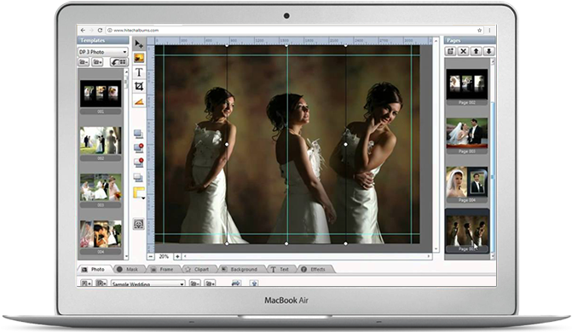Click the remove photo folder icon
Screen dimensions: 572x332
coord(195,283)
